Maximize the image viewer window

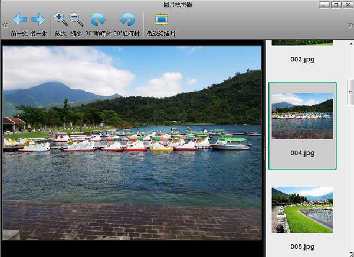tap(336, 5)
